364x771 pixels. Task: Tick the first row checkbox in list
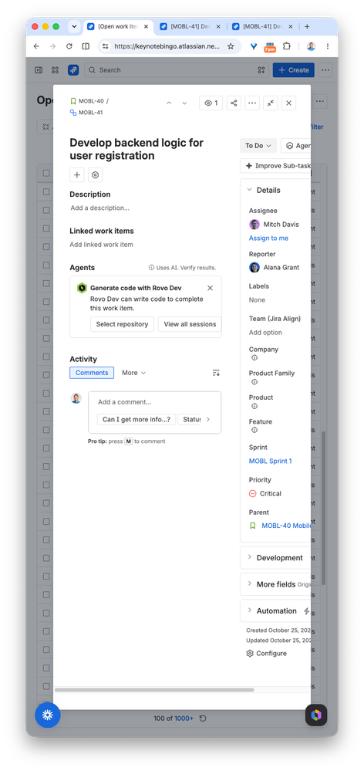(x=46, y=191)
